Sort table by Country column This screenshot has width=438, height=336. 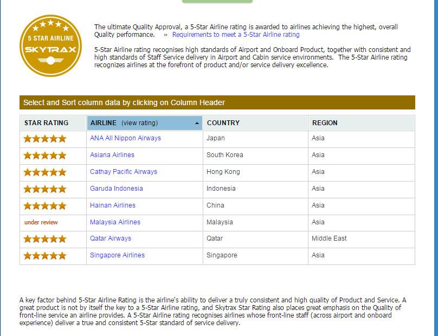tap(256, 123)
